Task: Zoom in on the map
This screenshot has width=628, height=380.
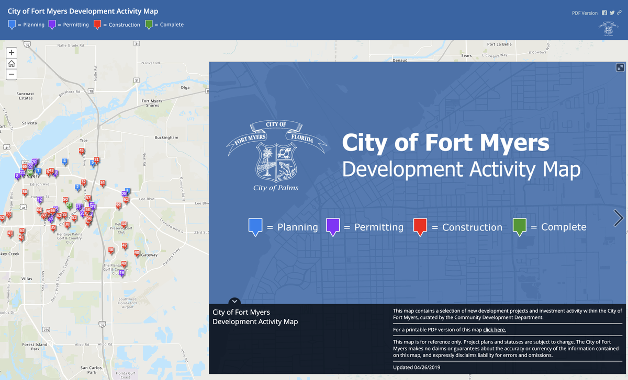Action: [12, 53]
